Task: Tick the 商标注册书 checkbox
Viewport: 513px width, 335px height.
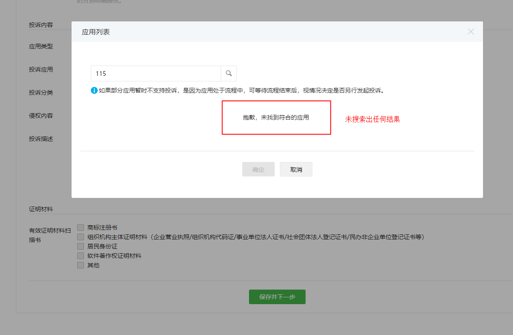Action: click(x=81, y=227)
